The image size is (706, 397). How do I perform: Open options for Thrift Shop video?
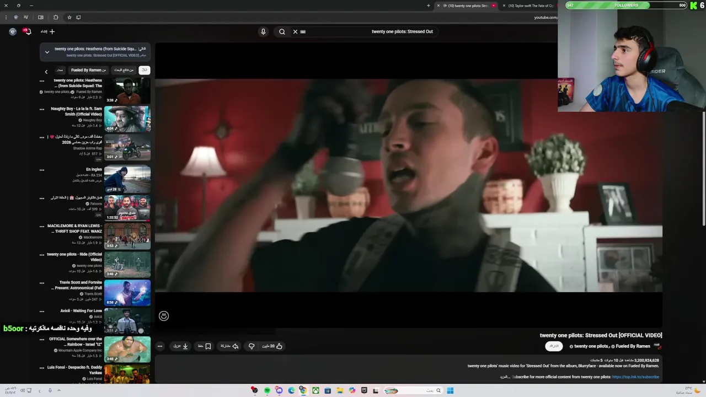pos(42,226)
